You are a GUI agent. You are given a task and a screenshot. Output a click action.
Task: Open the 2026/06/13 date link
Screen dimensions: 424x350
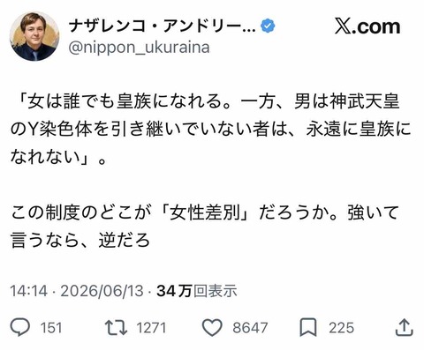point(102,291)
